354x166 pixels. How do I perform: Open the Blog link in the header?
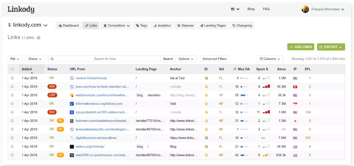coord(251,9)
